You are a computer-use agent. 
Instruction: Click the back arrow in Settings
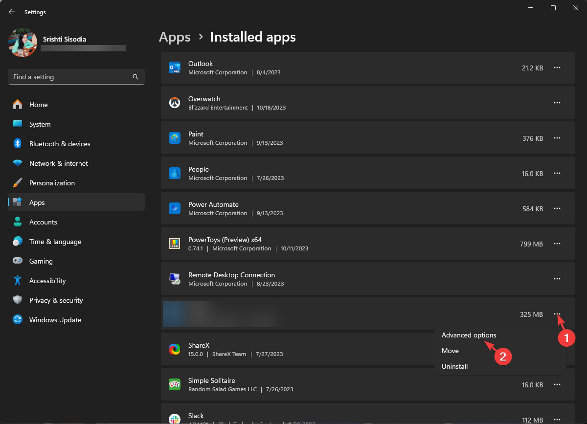pyautogui.click(x=12, y=12)
